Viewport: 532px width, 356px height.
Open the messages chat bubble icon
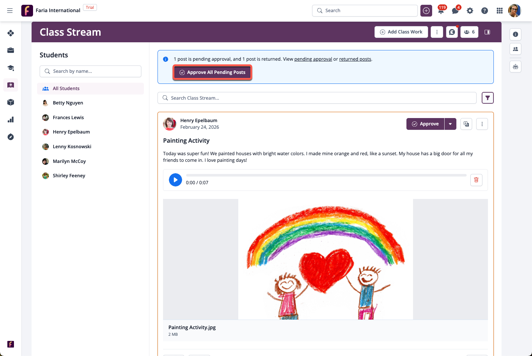[455, 11]
